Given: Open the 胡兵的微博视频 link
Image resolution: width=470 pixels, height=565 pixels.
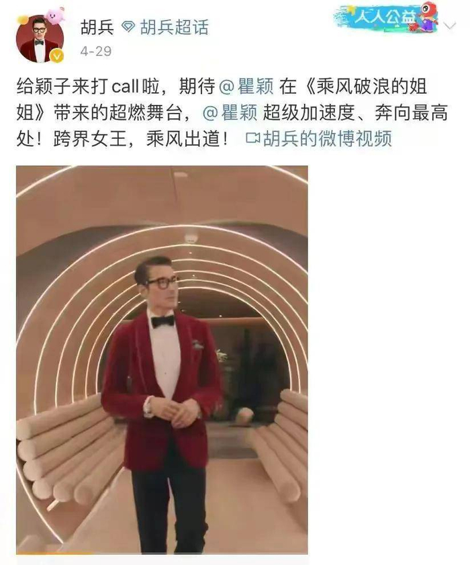Looking at the screenshot, I should (x=327, y=138).
